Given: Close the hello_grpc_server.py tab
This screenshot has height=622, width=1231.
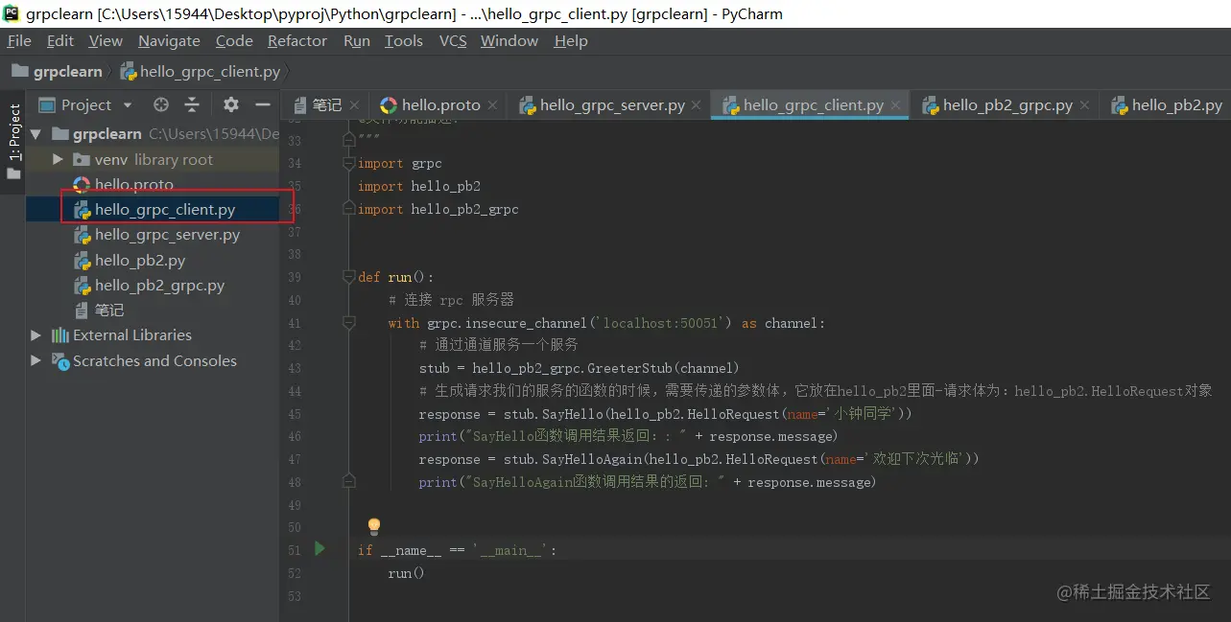Looking at the screenshot, I should (x=697, y=105).
